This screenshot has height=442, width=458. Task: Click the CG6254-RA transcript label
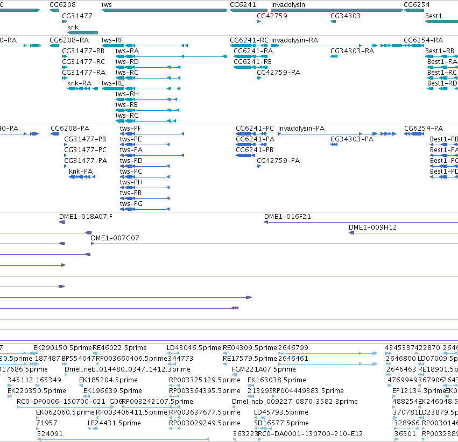[424, 40]
